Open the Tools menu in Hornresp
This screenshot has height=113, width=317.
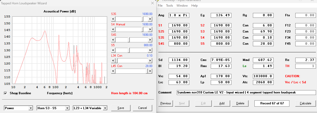tap(170, 6)
